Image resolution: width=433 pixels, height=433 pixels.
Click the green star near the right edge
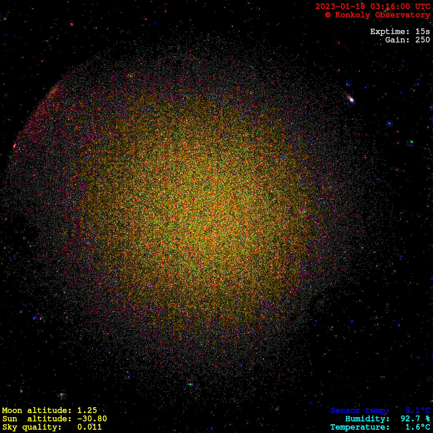(x=411, y=142)
